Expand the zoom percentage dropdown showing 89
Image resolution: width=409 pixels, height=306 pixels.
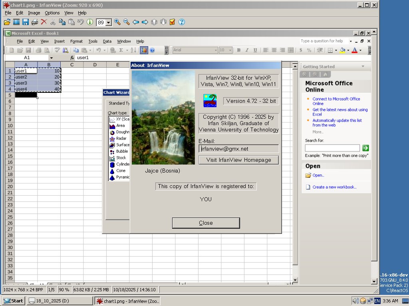[109, 23]
